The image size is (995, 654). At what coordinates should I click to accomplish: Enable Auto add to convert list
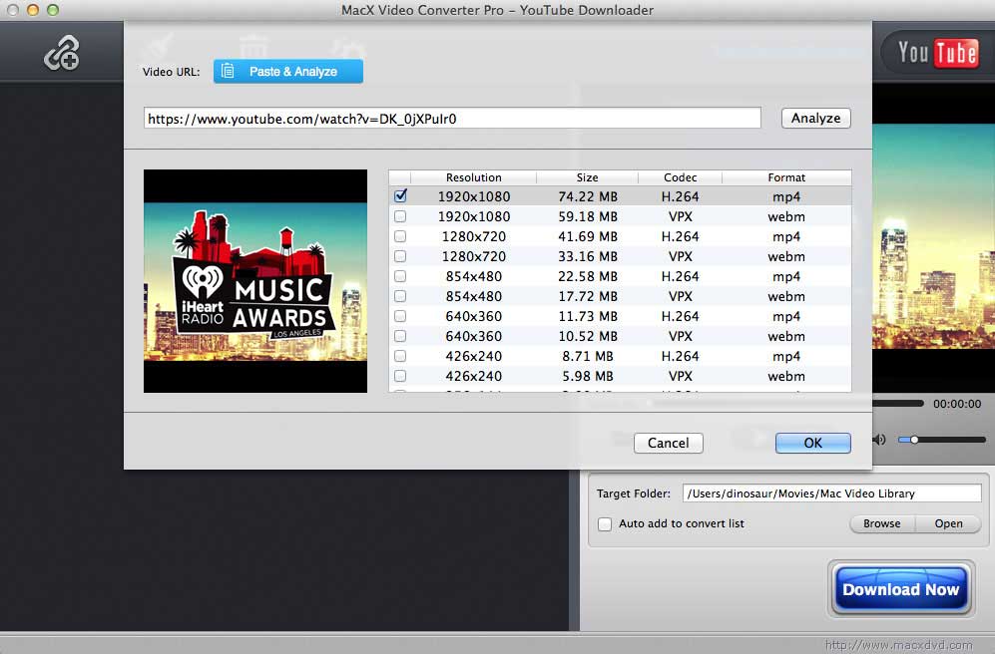tap(605, 524)
